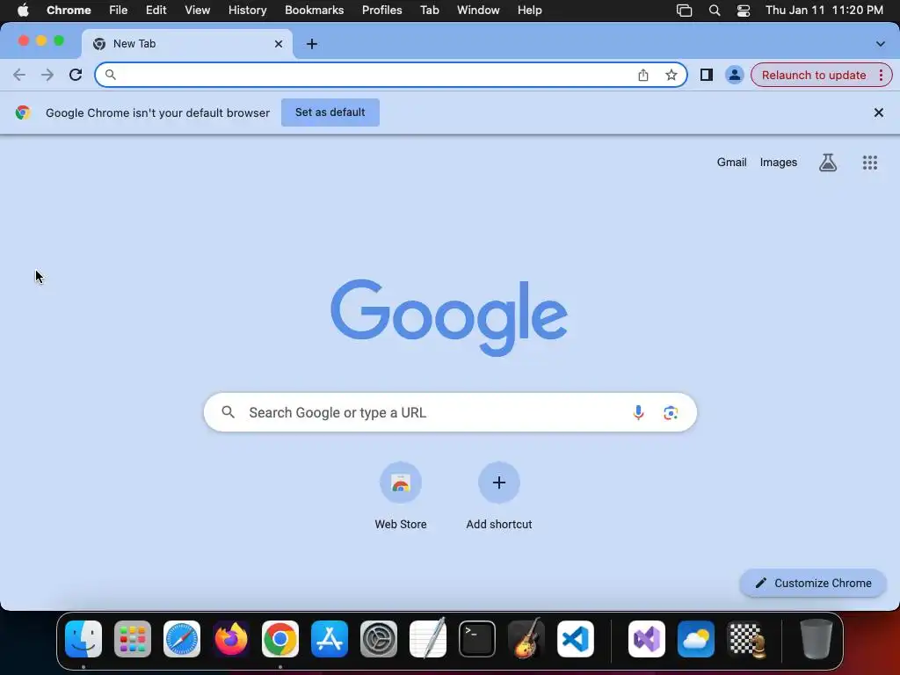Dismiss the default browser infobar

878,112
